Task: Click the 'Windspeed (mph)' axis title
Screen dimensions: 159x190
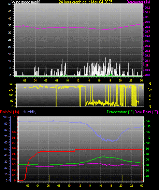Action: [26, 2]
